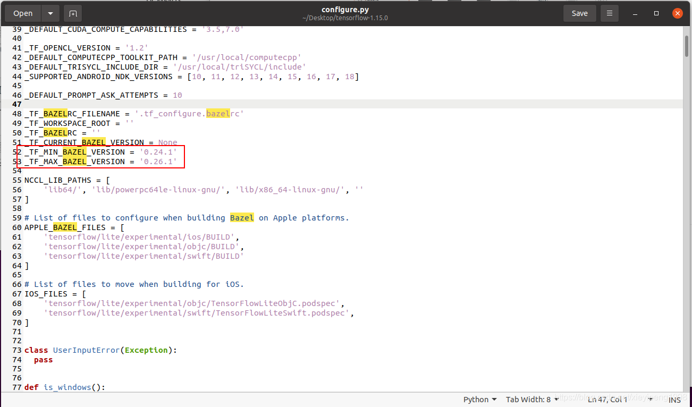Viewport: 692px width, 407px height.
Task: Click _TF_BAZELRC on line 50
Action: point(51,133)
